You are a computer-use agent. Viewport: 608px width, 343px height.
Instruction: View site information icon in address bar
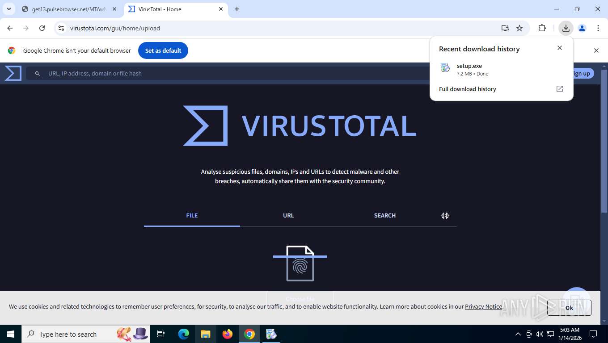tap(61, 28)
